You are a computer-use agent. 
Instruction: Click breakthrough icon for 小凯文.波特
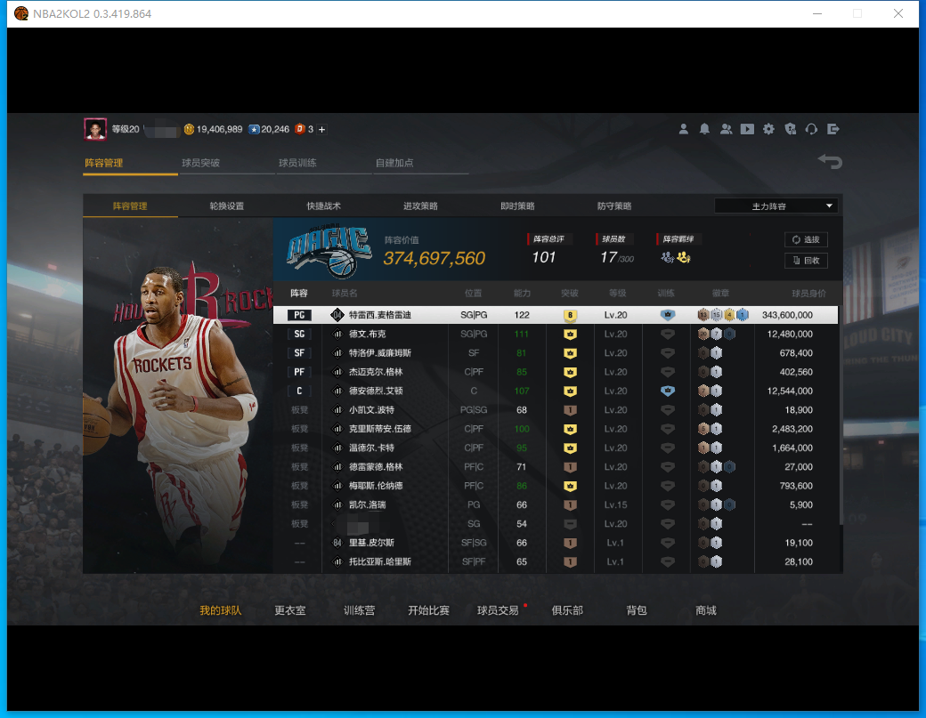coord(570,410)
